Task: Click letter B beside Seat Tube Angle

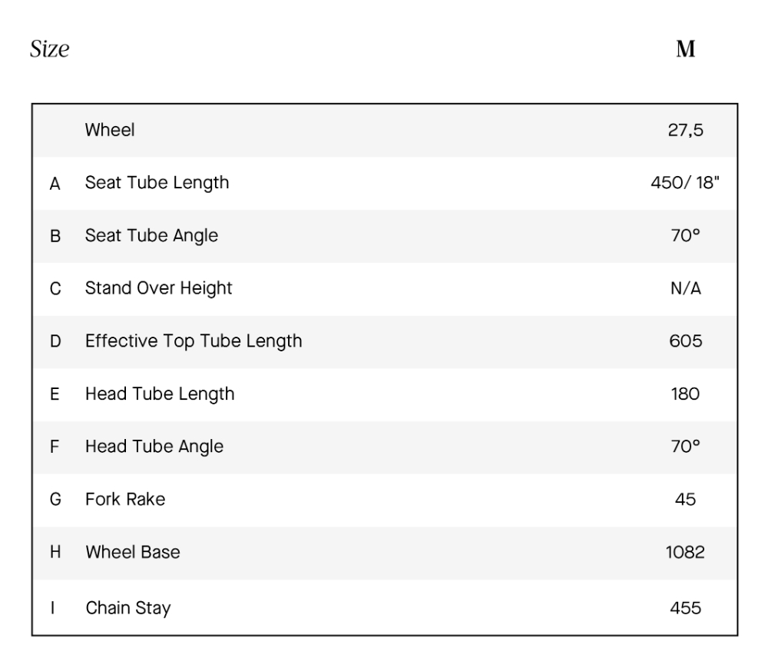Action: [55, 236]
